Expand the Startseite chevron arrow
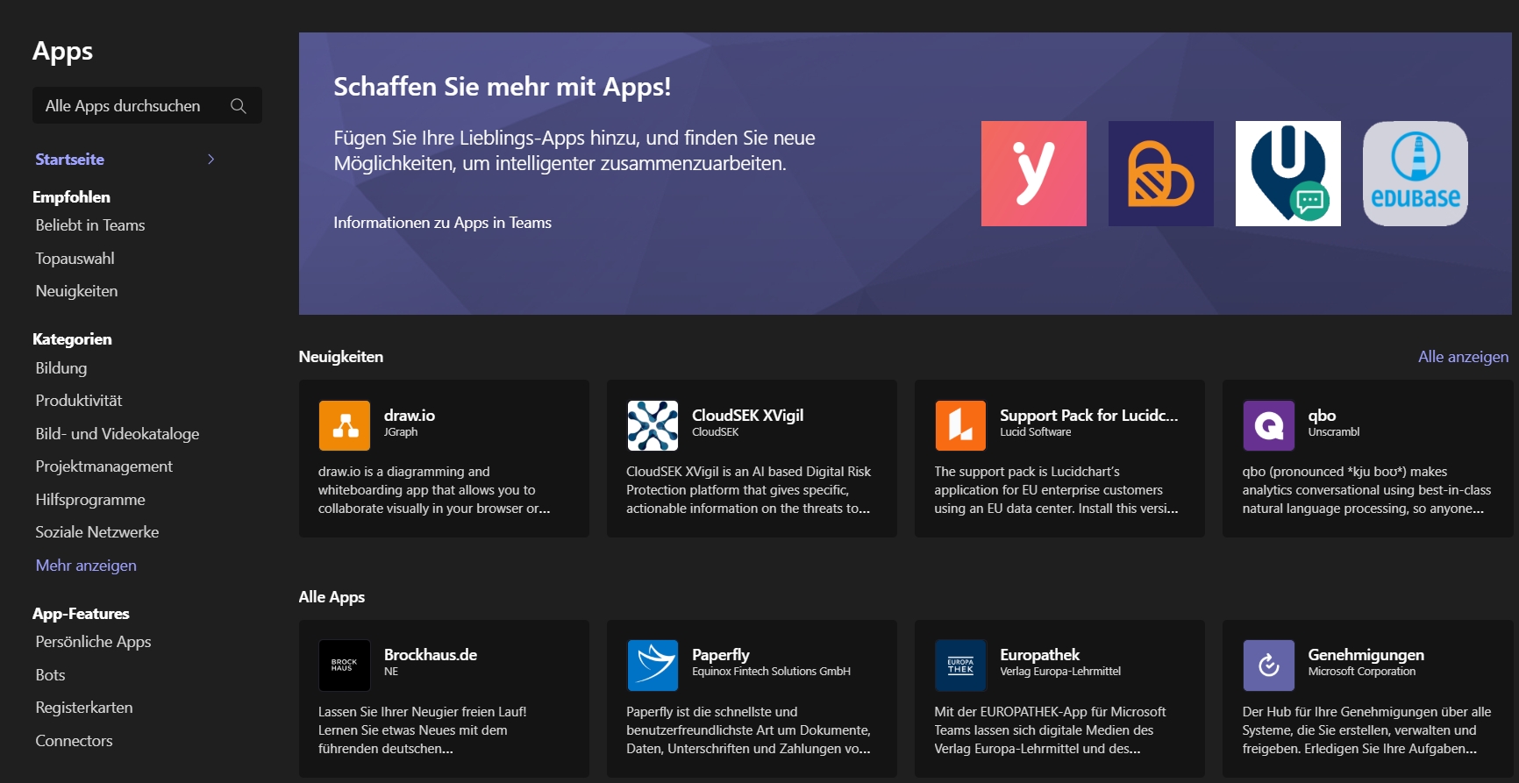The image size is (1519, 783). (210, 160)
